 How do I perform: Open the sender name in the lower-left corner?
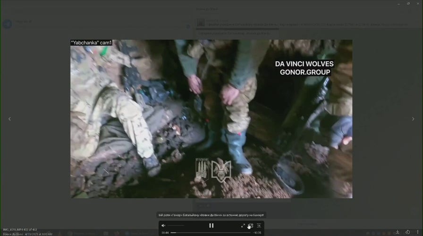tap(13, 234)
